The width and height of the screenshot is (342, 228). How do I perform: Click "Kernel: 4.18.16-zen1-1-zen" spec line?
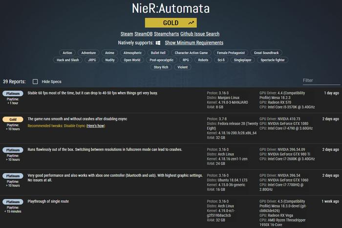[227, 159]
